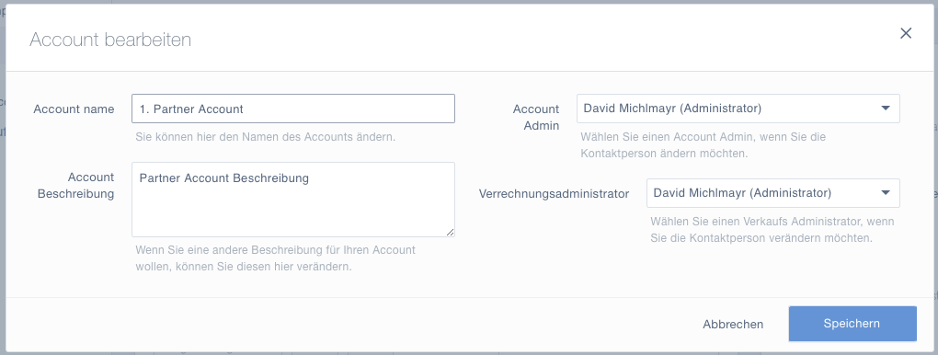Click the Account Beschreibung label

click(75, 186)
